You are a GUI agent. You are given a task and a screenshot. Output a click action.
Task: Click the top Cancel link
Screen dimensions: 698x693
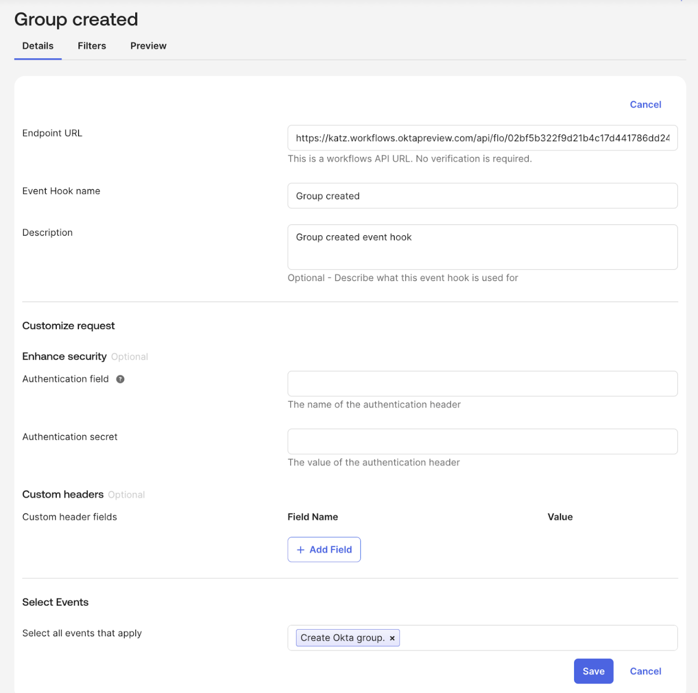coord(646,104)
